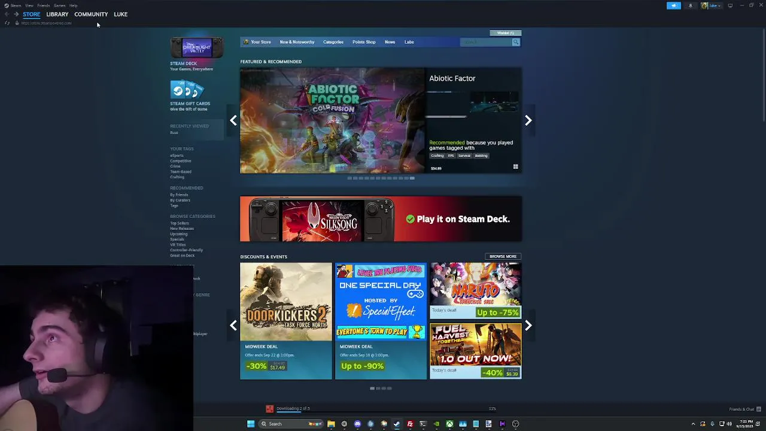This screenshot has width=766, height=431.
Task: Open the Friends menu
Action: point(43,5)
